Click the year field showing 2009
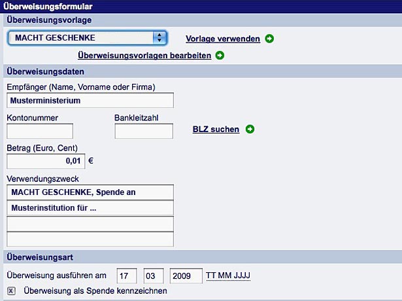Screen dimensions: 402x301 (x=184, y=276)
